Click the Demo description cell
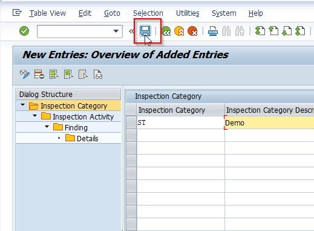Image resolution: width=314 pixels, height=231 pixels. (269, 122)
